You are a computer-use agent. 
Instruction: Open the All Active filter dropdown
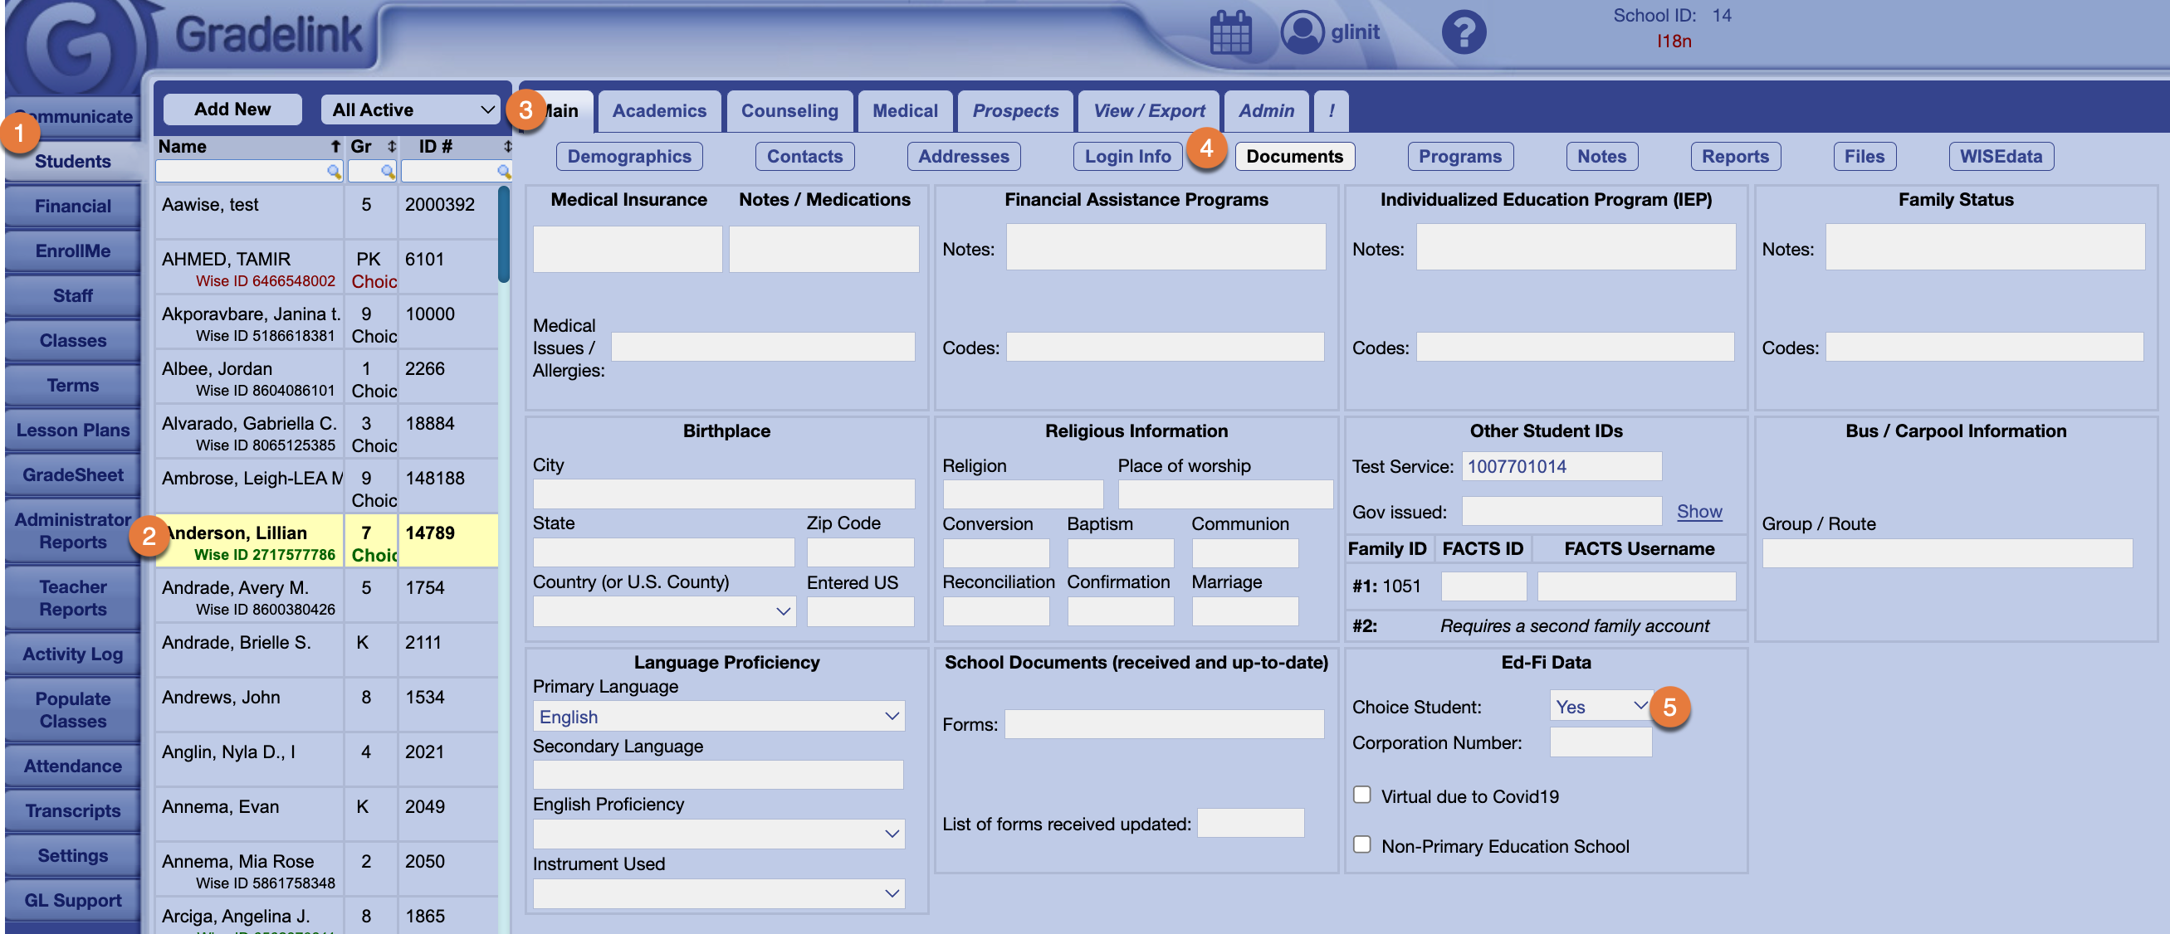tap(411, 109)
